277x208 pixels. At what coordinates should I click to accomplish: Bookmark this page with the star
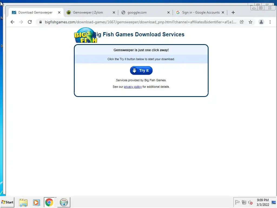[x=250, y=22]
